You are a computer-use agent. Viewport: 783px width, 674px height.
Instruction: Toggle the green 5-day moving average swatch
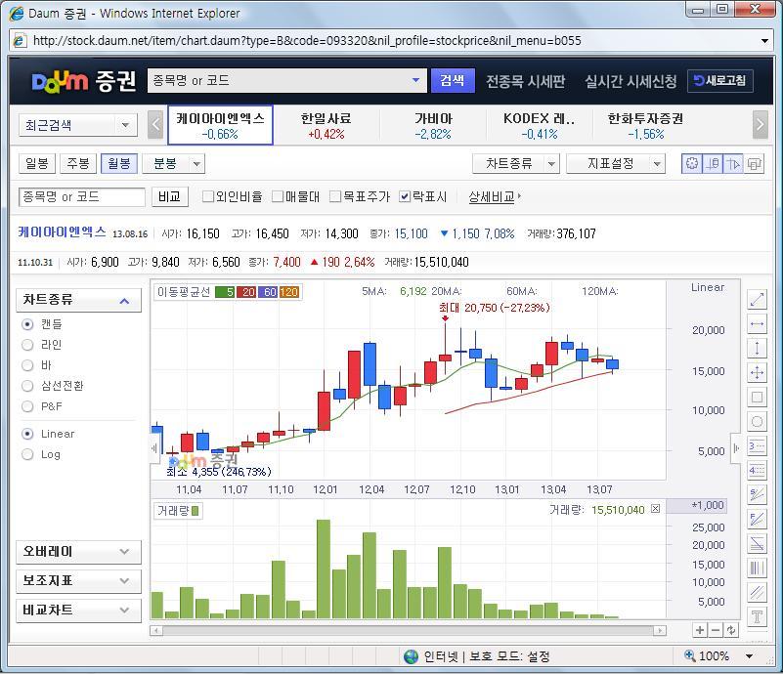coord(225,292)
